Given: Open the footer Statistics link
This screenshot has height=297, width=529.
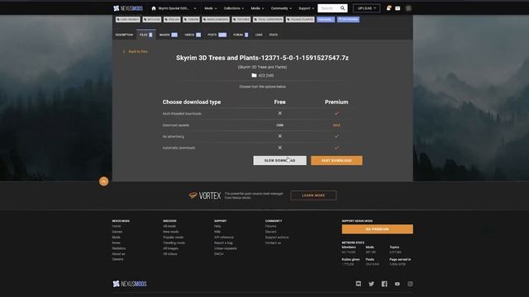Looking at the screenshot, I should coord(119,248).
